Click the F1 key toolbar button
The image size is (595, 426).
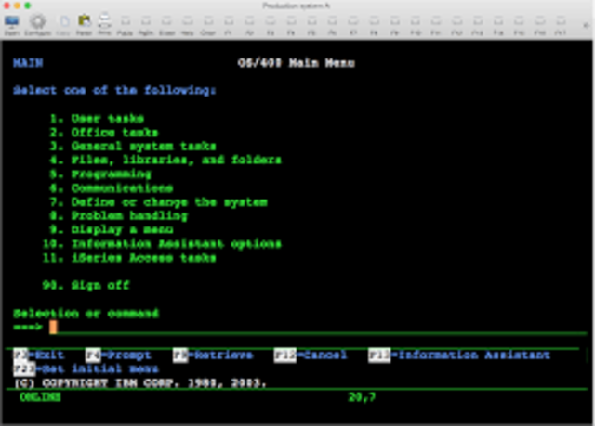tap(229, 25)
